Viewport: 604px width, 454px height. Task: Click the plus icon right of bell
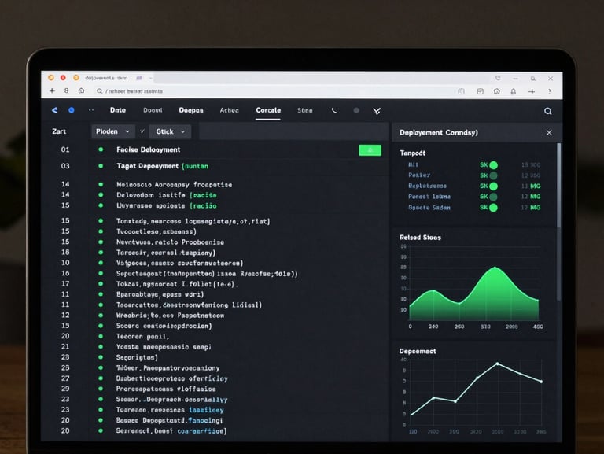(x=532, y=91)
